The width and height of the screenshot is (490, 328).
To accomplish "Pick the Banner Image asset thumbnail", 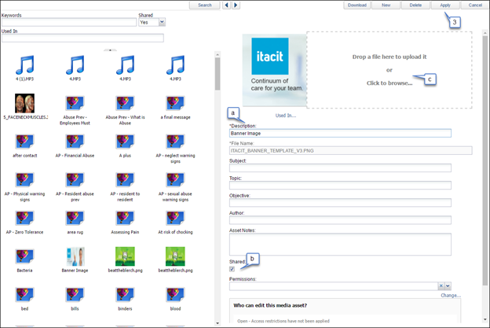I will [75, 256].
